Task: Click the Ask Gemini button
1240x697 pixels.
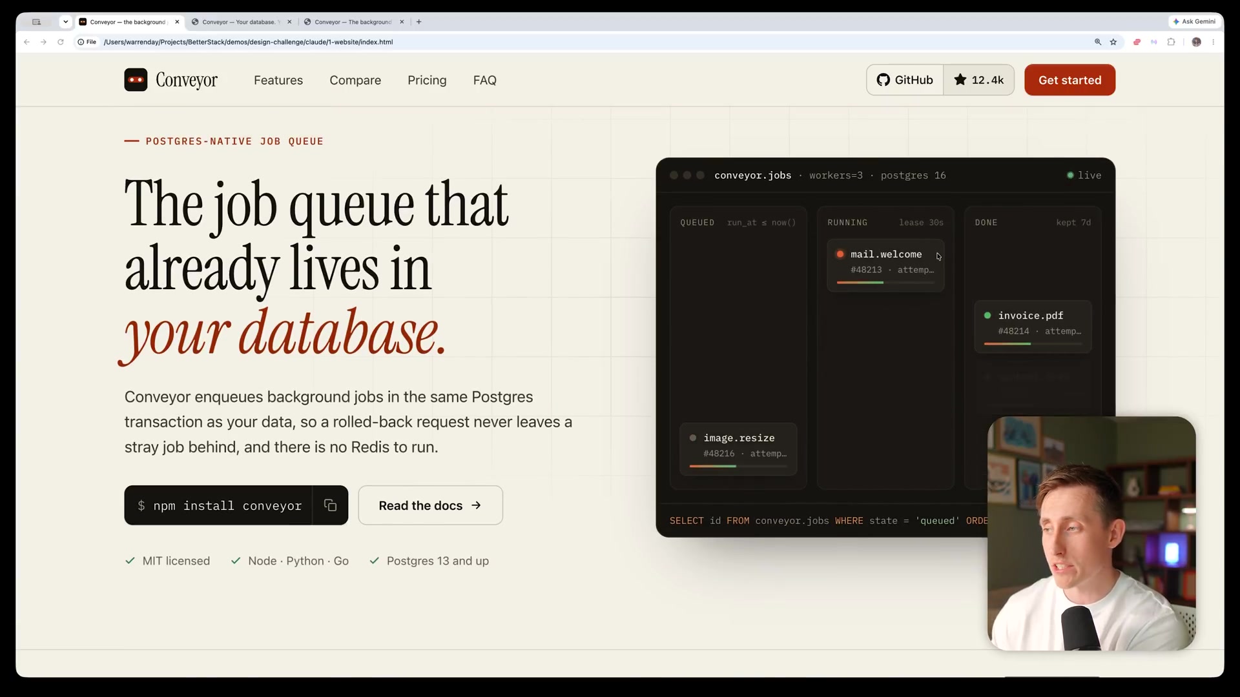Action: click(x=1194, y=22)
